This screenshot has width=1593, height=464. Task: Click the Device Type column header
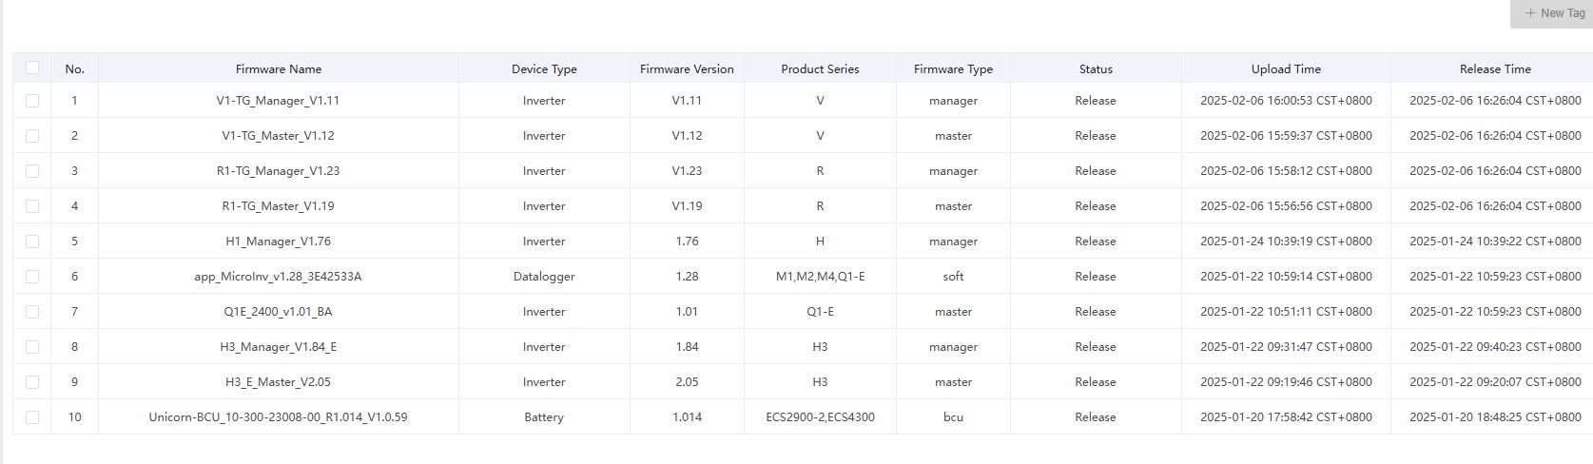(543, 69)
